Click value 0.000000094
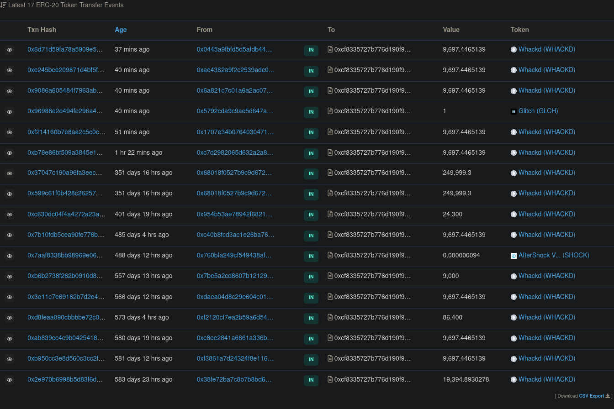 click(x=461, y=255)
